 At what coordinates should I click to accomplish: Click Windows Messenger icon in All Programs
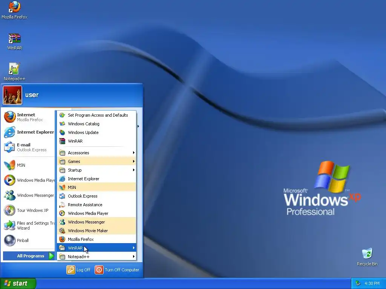pyautogui.click(x=62, y=222)
